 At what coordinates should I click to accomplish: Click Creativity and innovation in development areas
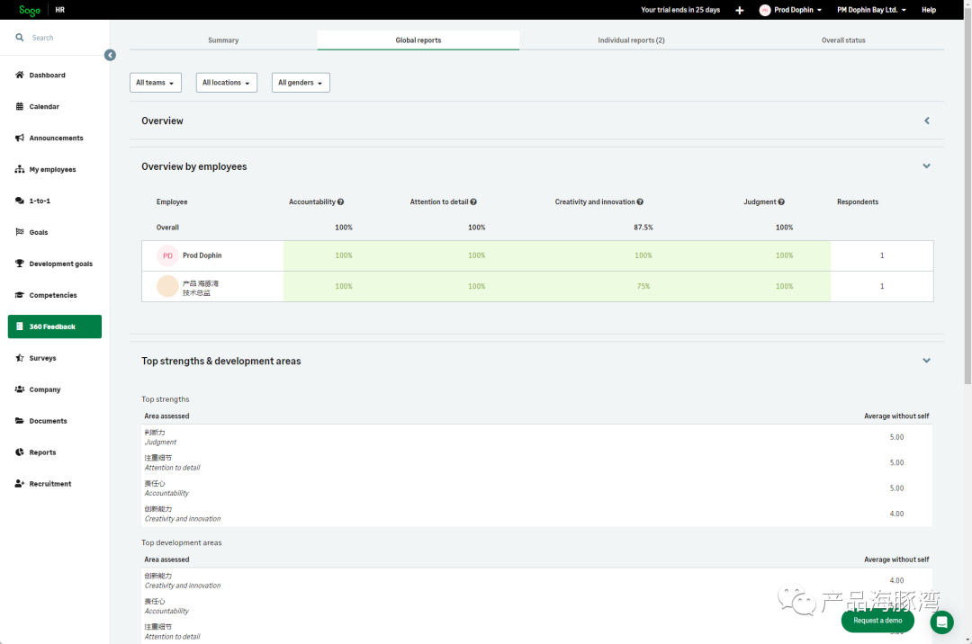pos(536,580)
